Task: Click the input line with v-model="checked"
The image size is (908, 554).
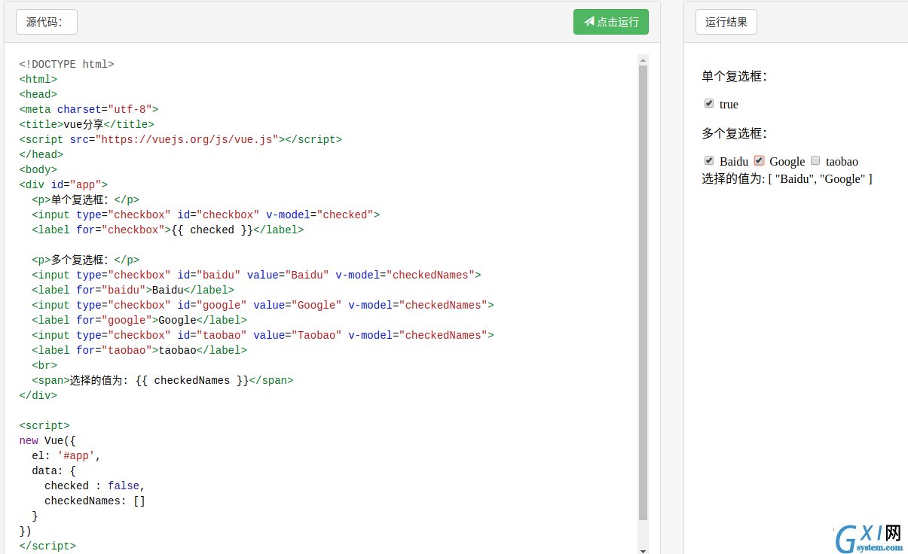Action: [x=206, y=215]
